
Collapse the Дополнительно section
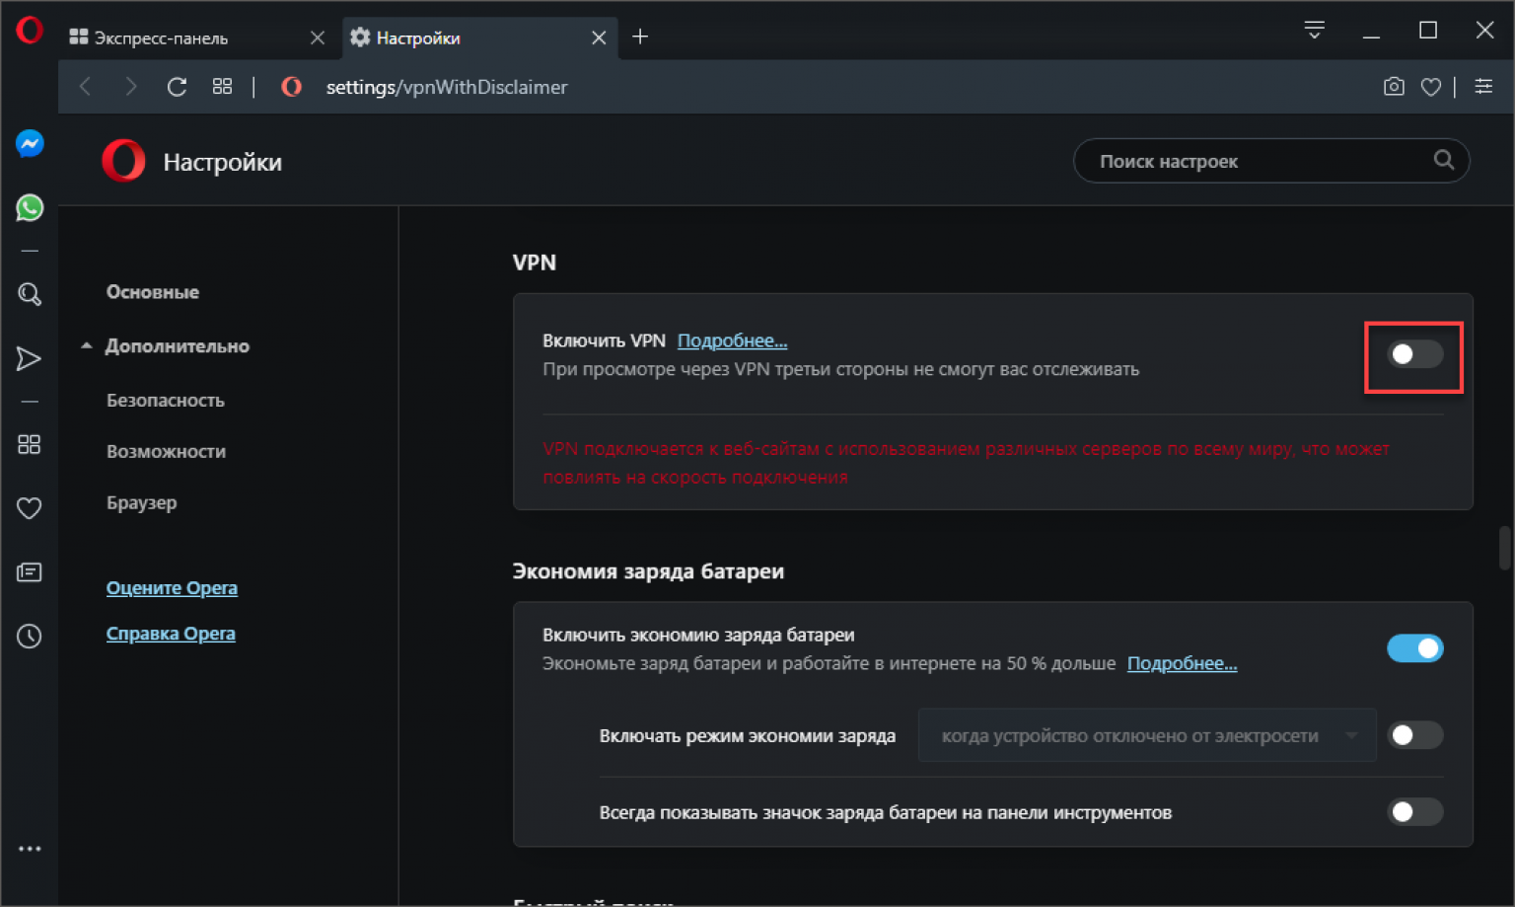tap(166, 346)
